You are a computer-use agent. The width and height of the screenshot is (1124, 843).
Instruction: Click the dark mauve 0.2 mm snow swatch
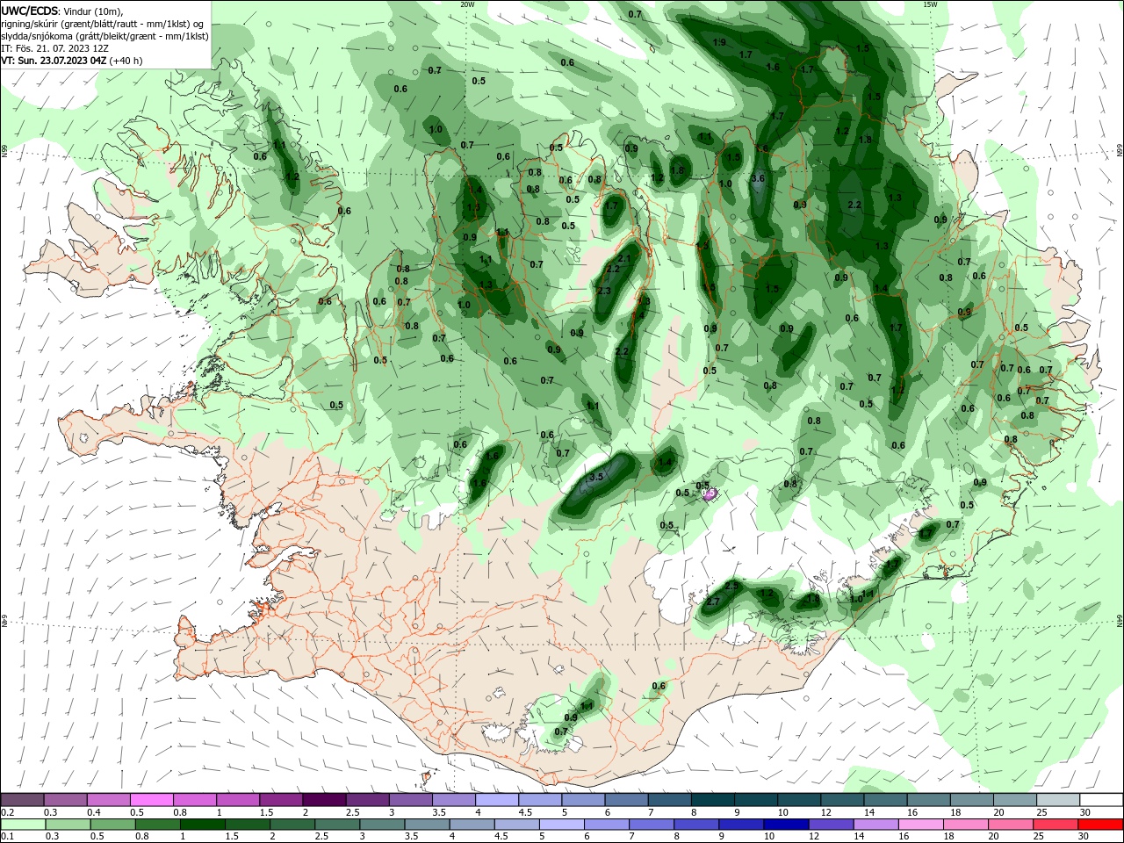pos(22,800)
